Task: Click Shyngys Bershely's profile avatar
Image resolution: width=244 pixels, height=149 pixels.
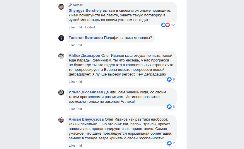Action: click(61, 7)
